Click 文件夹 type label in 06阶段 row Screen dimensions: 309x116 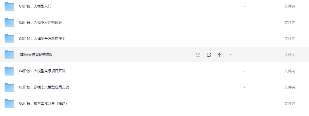290,103
